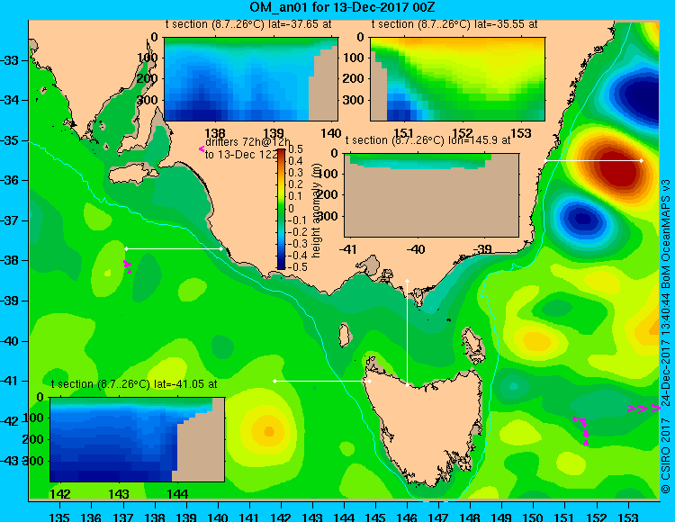The height and width of the screenshot is (522, 675).
Task: Open the lon=145.9 temperature section inset
Action: click(x=431, y=195)
